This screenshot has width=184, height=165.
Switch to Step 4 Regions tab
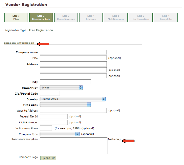[91, 18]
